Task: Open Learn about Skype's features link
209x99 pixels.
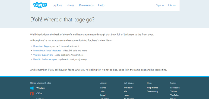Action: point(47,51)
